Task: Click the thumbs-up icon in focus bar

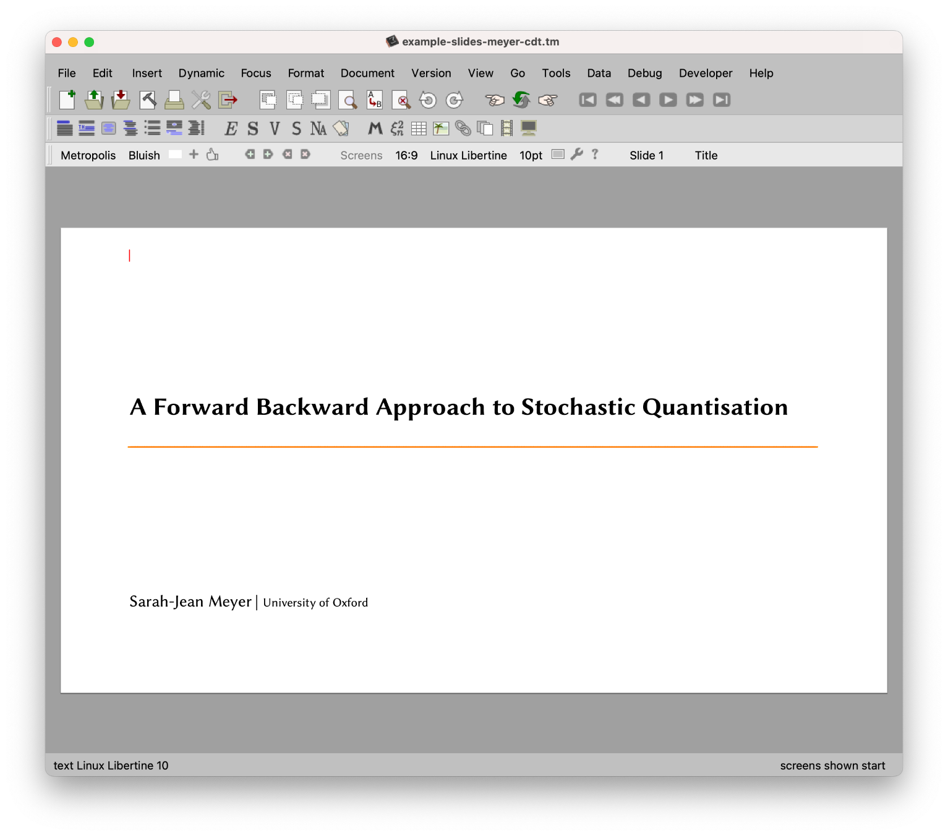Action: (213, 154)
